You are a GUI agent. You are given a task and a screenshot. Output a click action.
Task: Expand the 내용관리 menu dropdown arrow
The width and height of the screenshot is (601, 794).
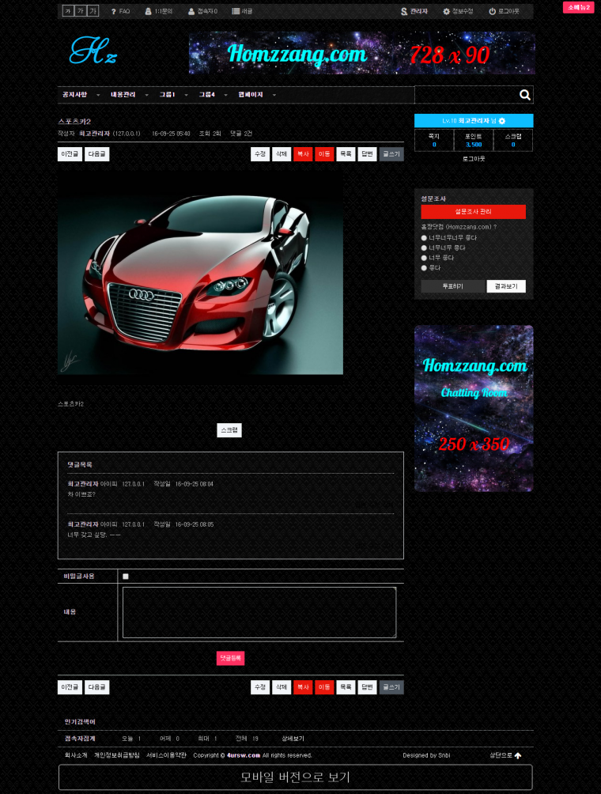[x=146, y=95]
